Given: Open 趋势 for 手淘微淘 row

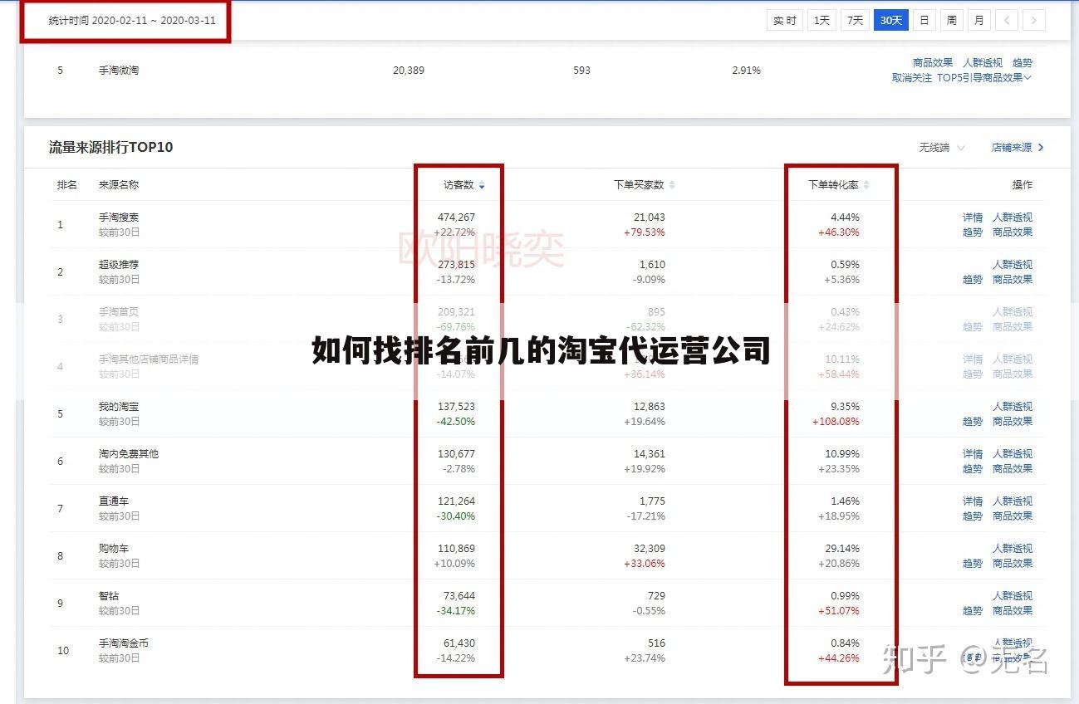Looking at the screenshot, I should coord(1023,63).
